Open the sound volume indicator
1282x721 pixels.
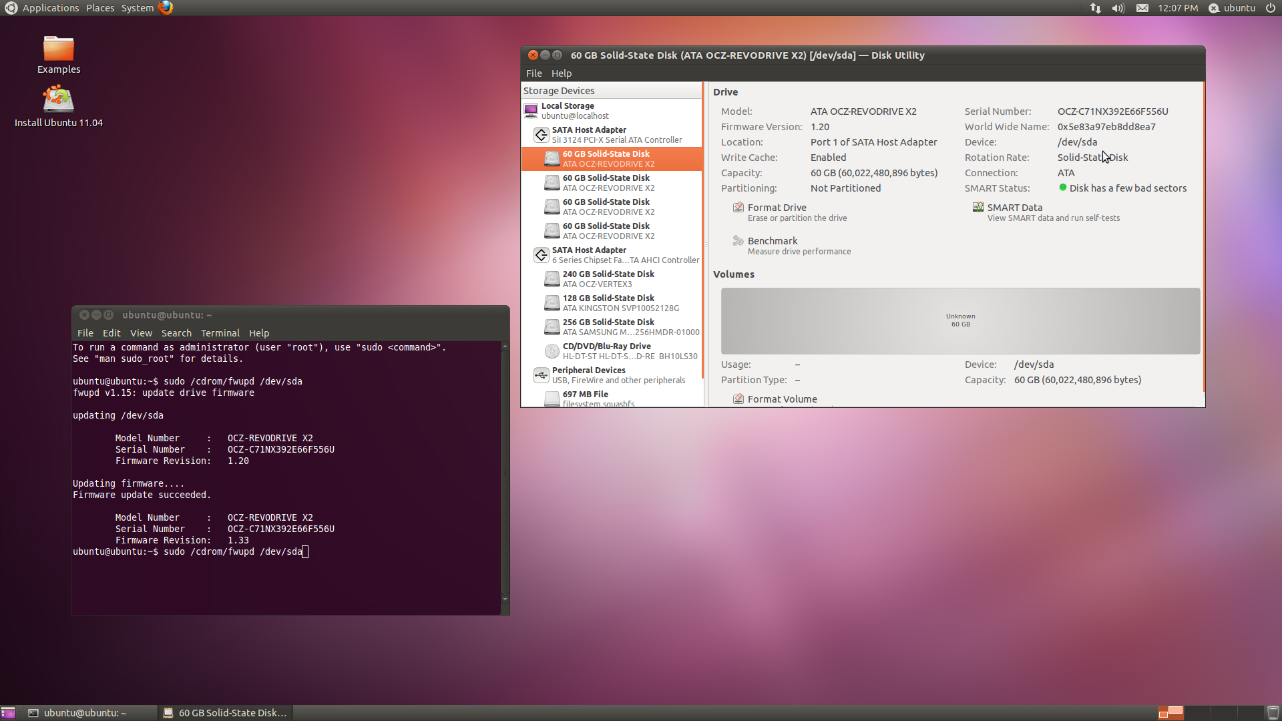[x=1118, y=8]
